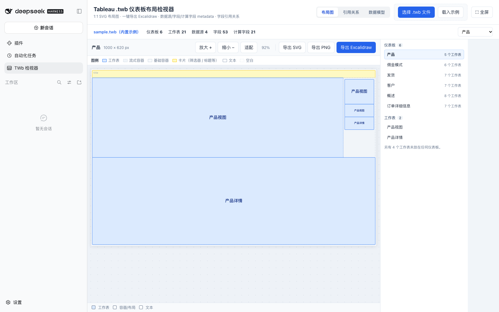The height and width of the screenshot is (312, 499).
Task: Click 适配 fit button
Action: 249,47
